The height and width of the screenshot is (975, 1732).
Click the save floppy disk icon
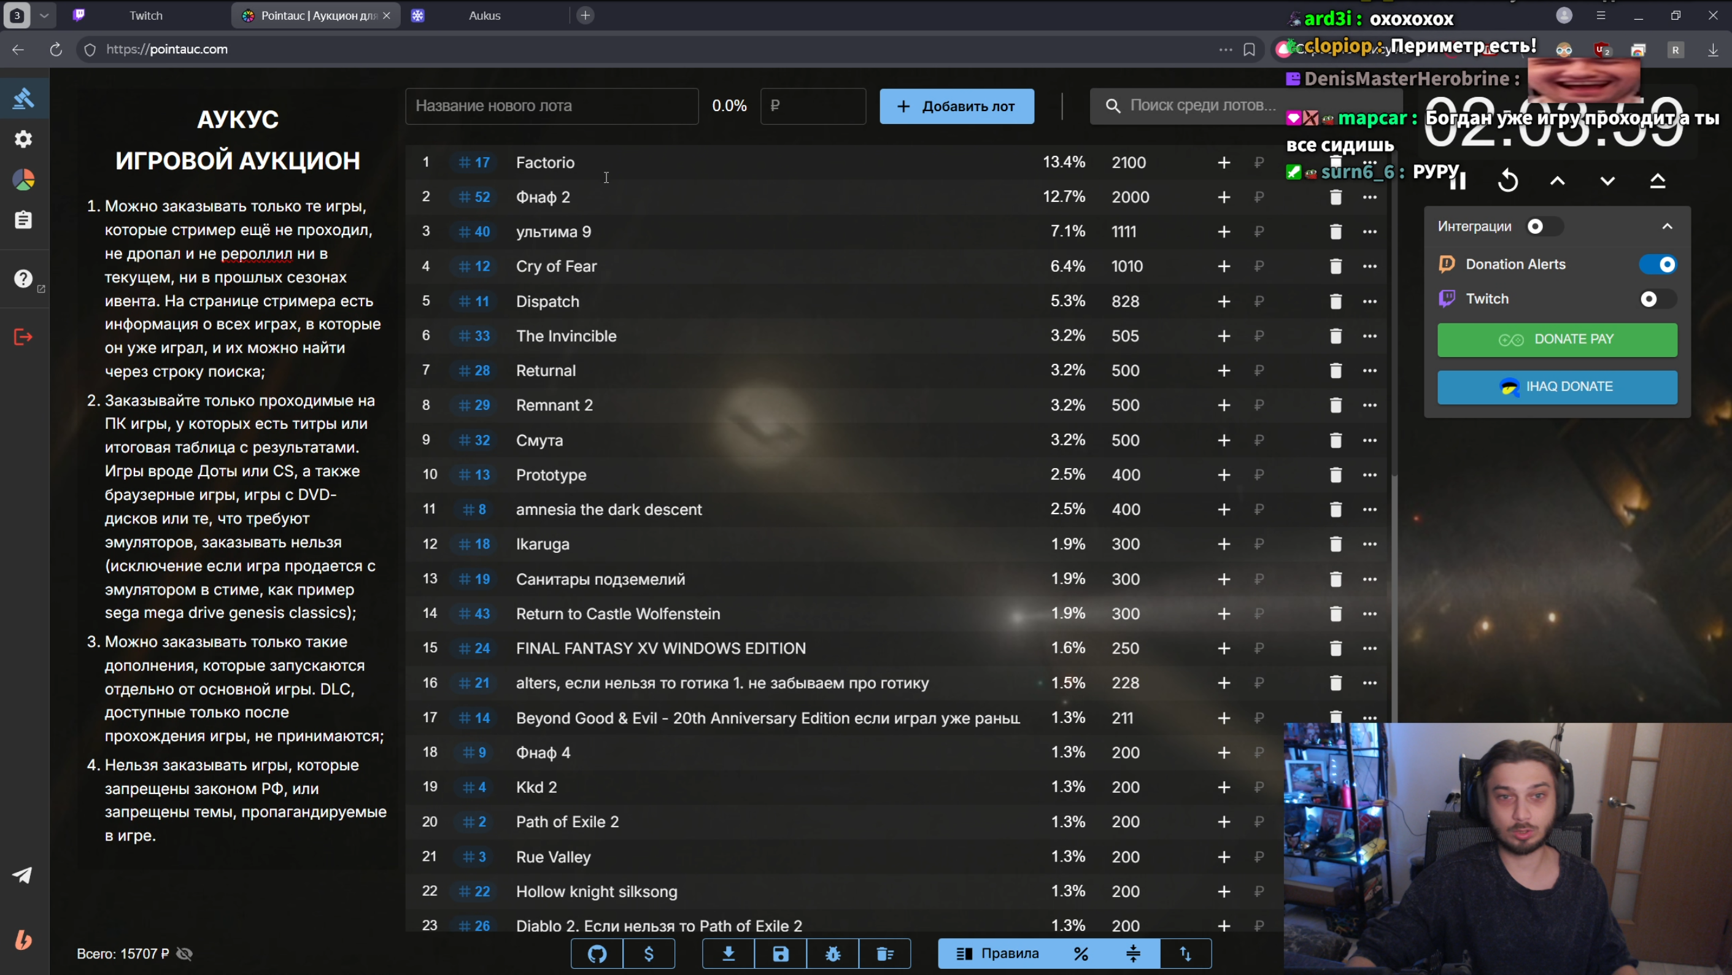coord(781,954)
